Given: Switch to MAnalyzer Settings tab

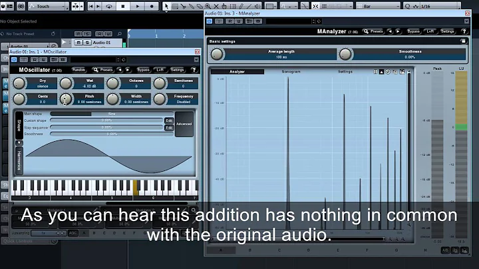Looking at the screenshot, I should pyautogui.click(x=345, y=71).
